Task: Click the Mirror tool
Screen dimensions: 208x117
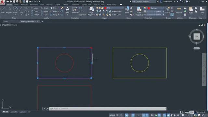Action: click(x=44, y=11)
